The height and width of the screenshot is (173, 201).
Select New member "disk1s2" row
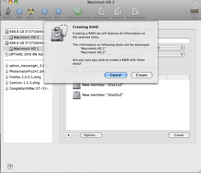pos(128,85)
